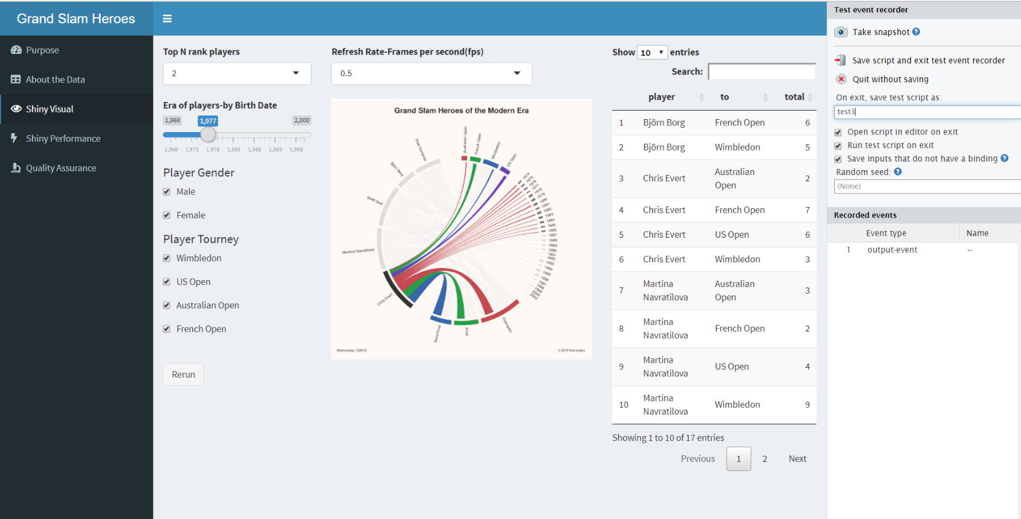Viewport: 1021px width, 519px height.
Task: Go to Shiny Performance in sidebar
Action: 63,138
